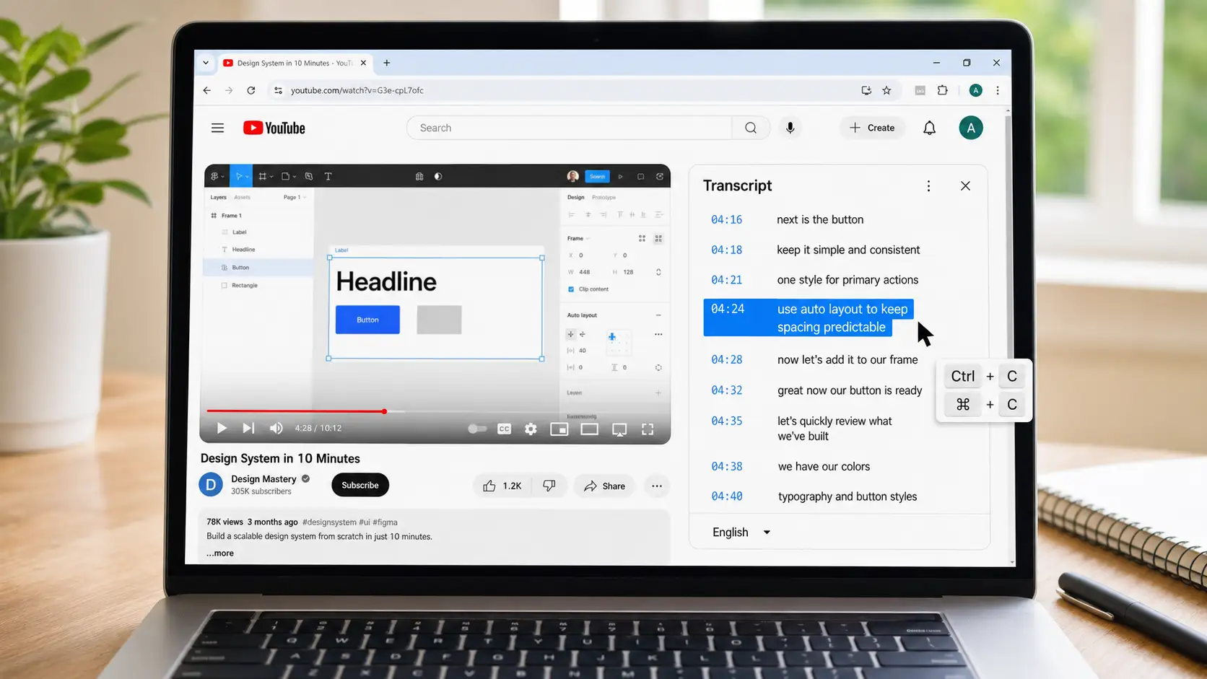Focus the YouTube search field
Image resolution: width=1207 pixels, height=679 pixels.
click(x=570, y=128)
